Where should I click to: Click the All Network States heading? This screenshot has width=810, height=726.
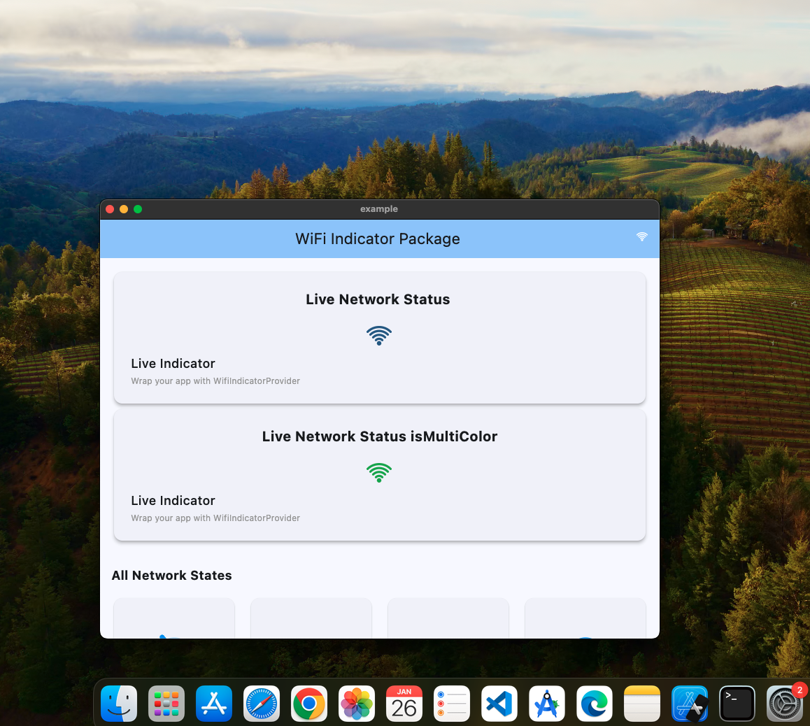(x=171, y=575)
